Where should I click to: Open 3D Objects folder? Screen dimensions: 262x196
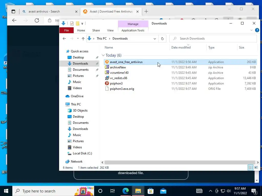click(80, 111)
